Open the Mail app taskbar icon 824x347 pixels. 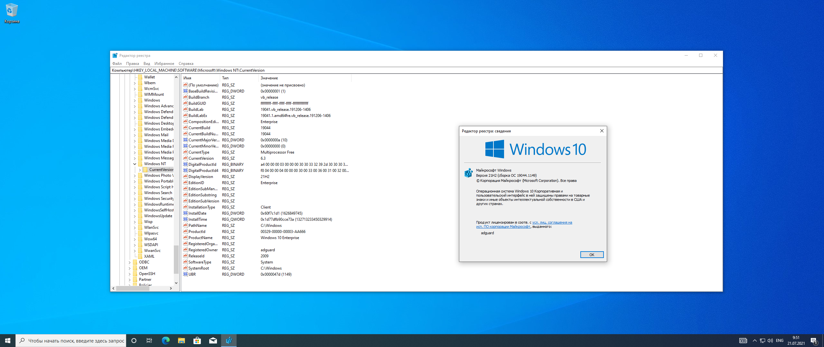(x=213, y=341)
